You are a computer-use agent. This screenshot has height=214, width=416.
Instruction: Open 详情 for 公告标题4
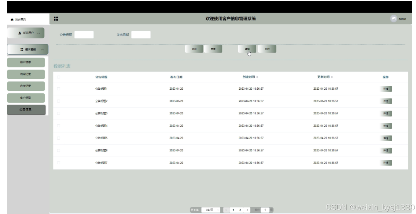click(386, 126)
